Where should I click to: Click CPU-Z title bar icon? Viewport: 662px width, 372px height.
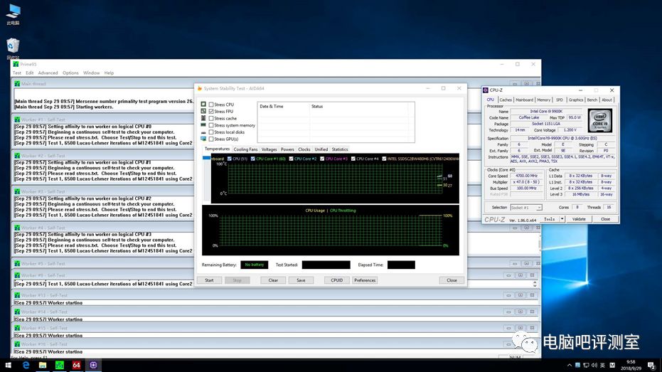(486, 90)
